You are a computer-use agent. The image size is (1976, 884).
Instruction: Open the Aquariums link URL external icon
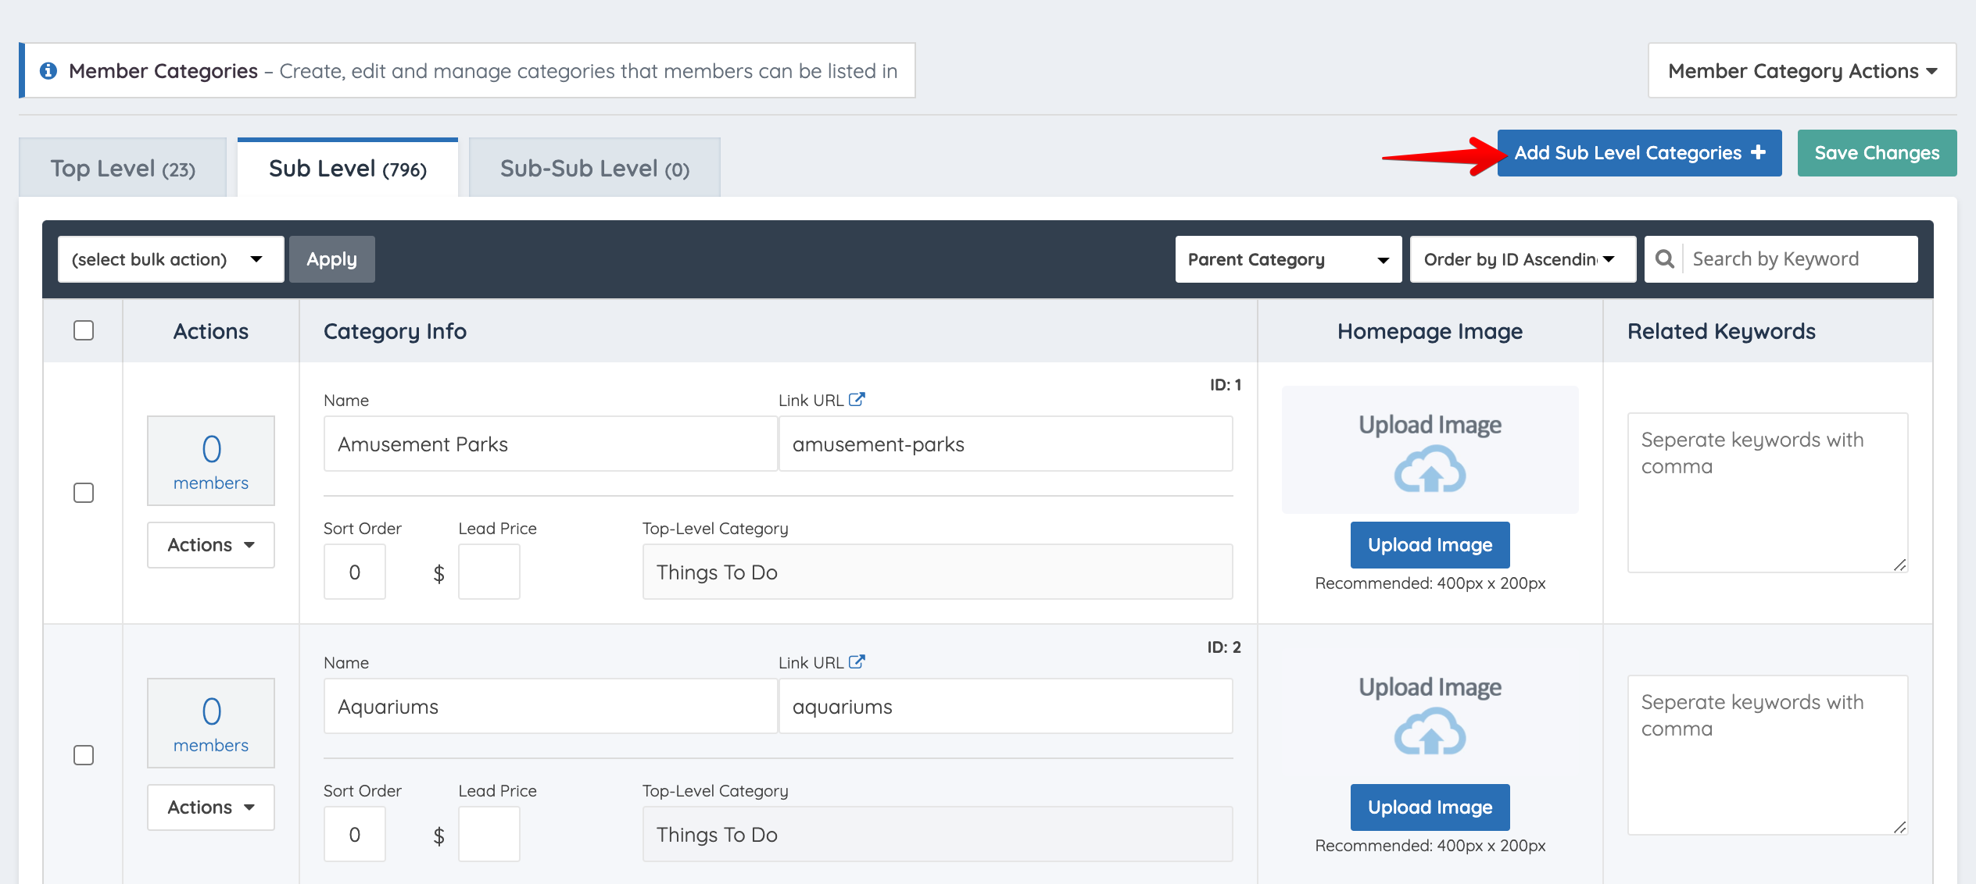pos(857,662)
